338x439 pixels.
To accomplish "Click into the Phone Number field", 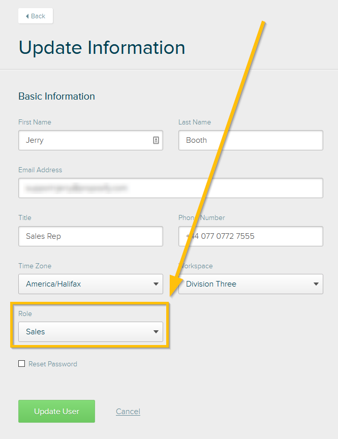I will (x=251, y=236).
